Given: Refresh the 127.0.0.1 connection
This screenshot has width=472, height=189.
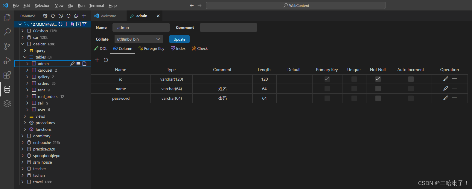Looking at the screenshot, I should point(60,24).
